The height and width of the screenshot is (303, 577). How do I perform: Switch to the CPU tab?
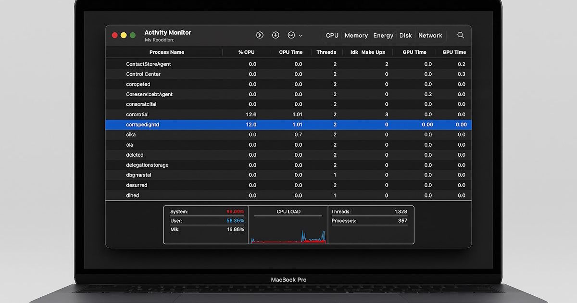(x=332, y=36)
